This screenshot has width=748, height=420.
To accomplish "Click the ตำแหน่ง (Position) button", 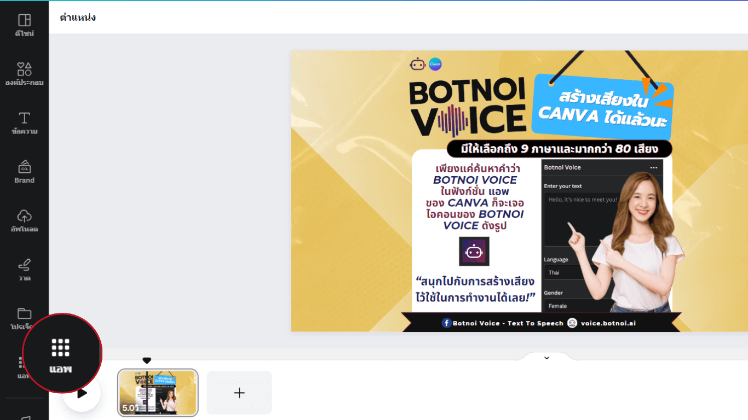I will pos(78,17).
